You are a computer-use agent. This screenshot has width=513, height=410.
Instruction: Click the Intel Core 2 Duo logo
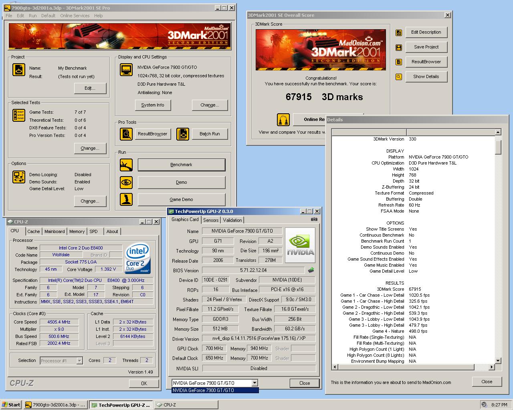point(137,258)
